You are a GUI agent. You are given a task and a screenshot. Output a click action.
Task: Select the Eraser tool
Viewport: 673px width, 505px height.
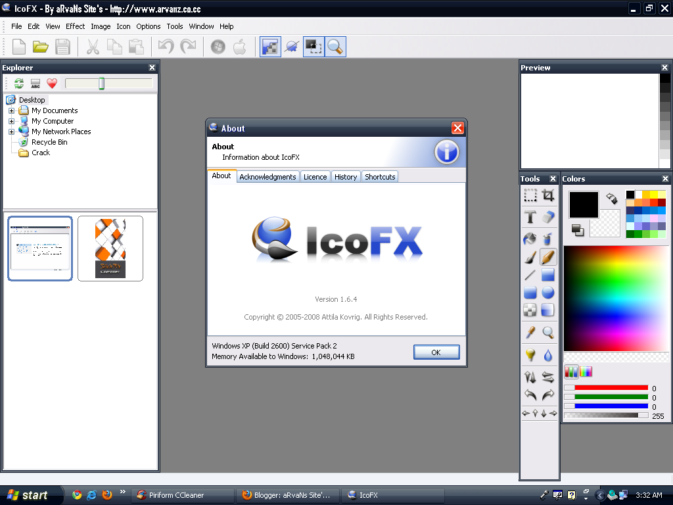point(548,217)
